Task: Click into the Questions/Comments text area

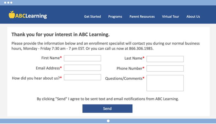Action: pos(165,83)
